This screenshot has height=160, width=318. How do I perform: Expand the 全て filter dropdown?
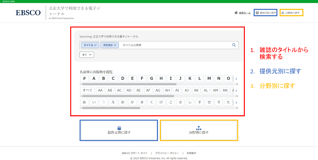pos(87,55)
